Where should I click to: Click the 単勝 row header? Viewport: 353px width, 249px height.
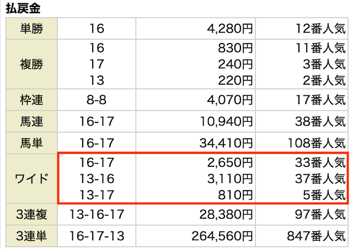[x=31, y=29]
